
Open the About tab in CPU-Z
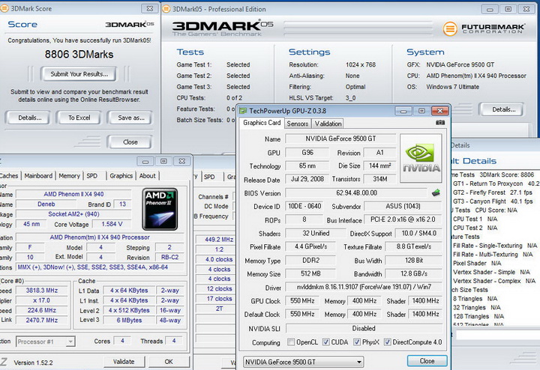click(148, 176)
